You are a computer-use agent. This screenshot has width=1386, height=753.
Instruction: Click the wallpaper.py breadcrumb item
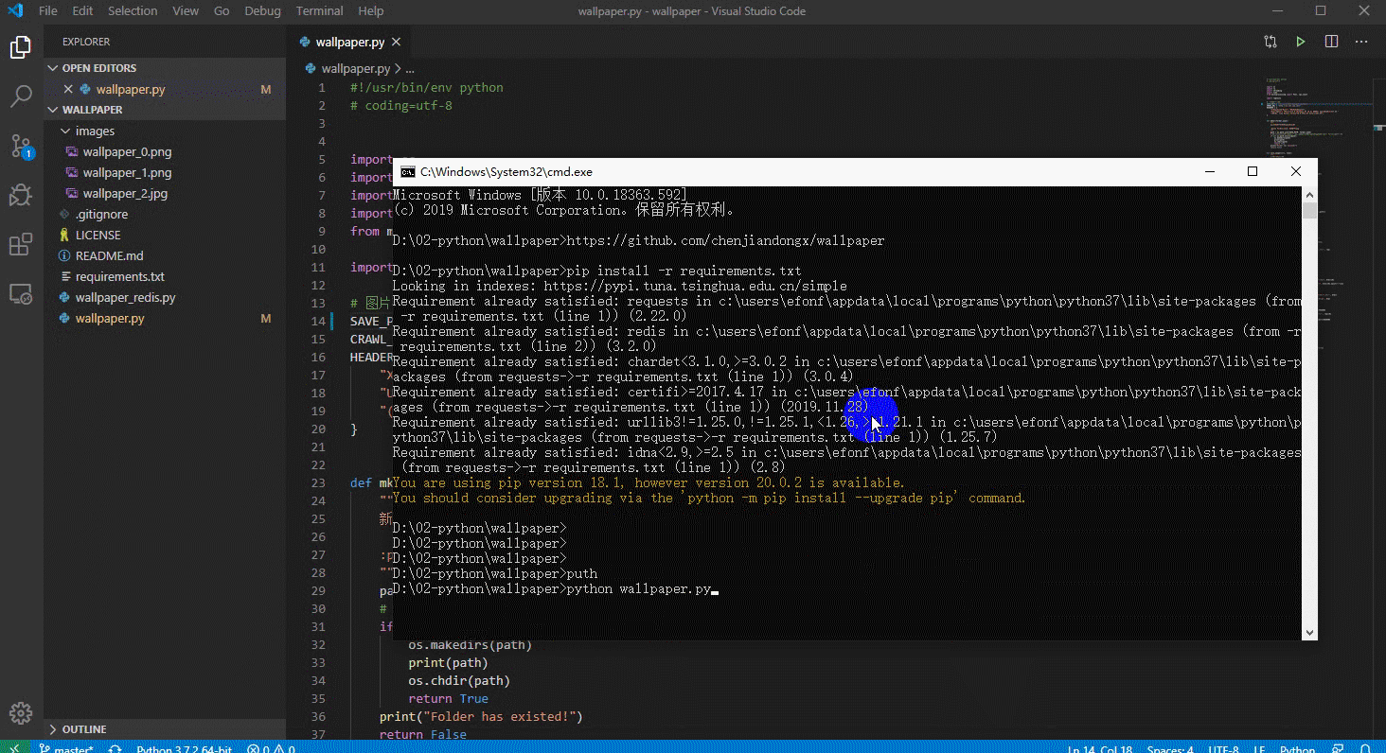(347, 69)
